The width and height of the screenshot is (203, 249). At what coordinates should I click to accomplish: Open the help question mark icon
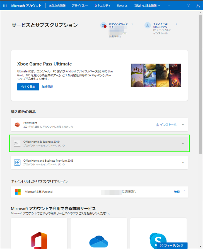pyautogui.click(x=188, y=6)
